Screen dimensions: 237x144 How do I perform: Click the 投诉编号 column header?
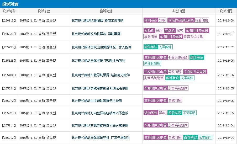point(9,11)
